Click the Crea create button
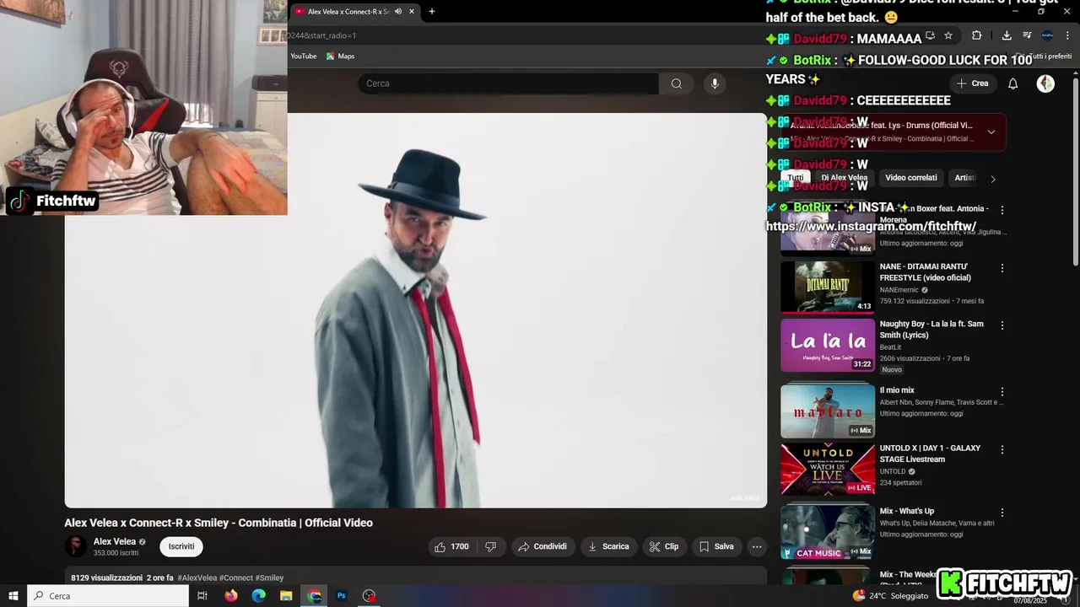This screenshot has height=607, width=1080. tap(972, 83)
